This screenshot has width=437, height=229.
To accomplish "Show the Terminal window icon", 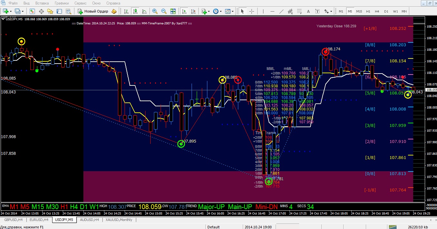I will click(x=59, y=11).
